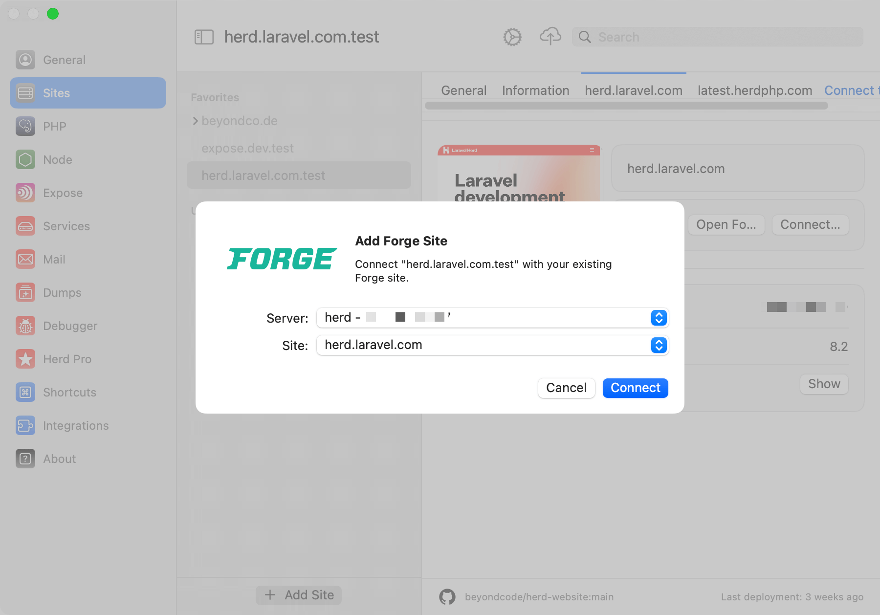Screen dimensions: 880x615
Task: Open the Services sidebar icon
Action: 25,226
